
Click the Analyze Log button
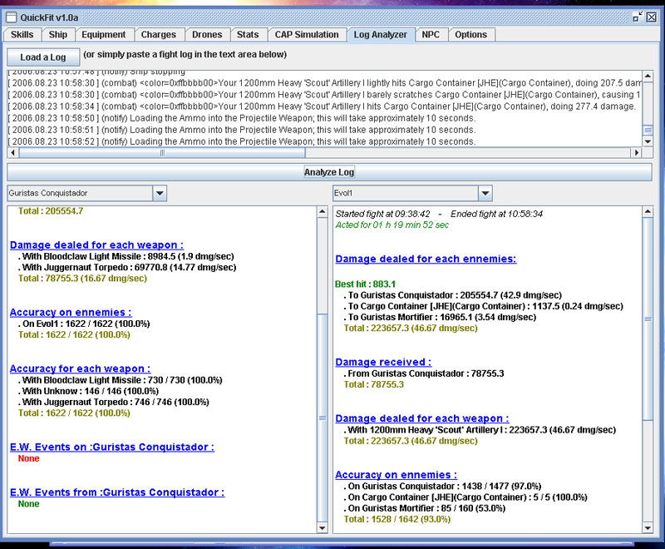tap(329, 172)
